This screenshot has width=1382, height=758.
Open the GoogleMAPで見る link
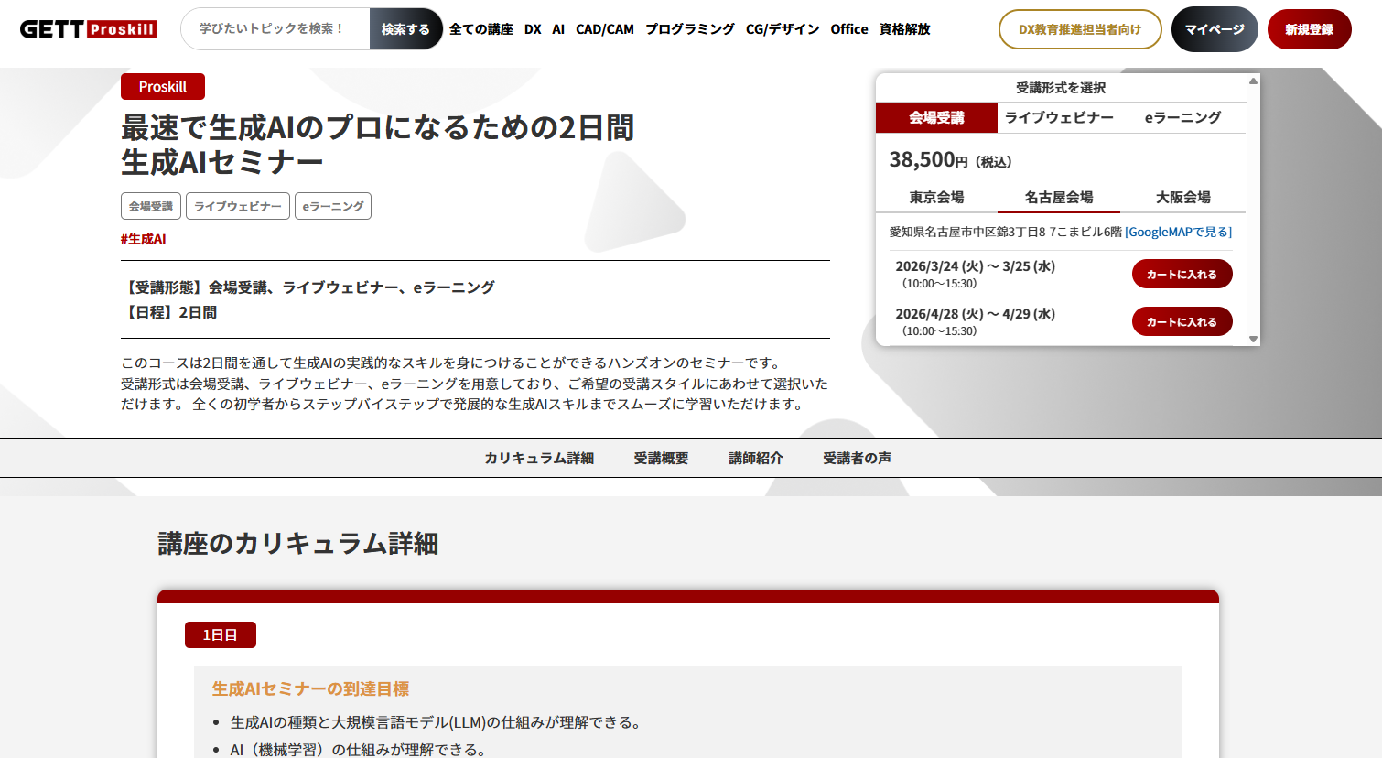tap(1178, 232)
